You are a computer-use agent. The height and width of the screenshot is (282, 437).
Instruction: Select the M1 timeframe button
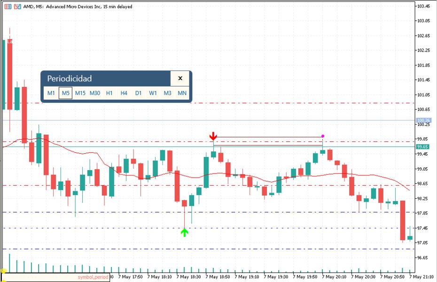point(51,93)
